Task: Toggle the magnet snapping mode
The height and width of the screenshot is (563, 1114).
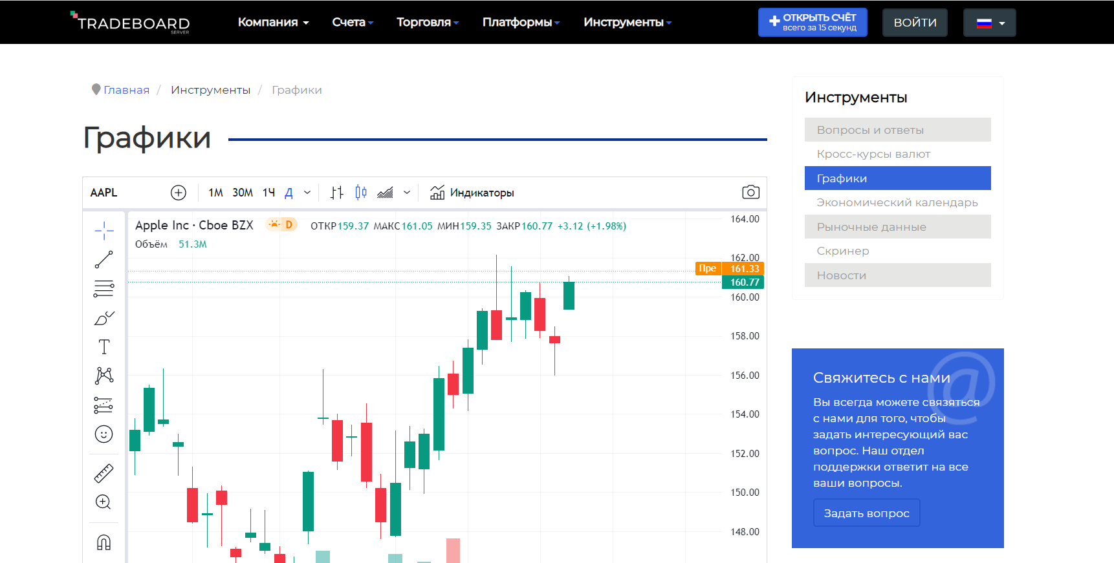Action: coord(104,542)
